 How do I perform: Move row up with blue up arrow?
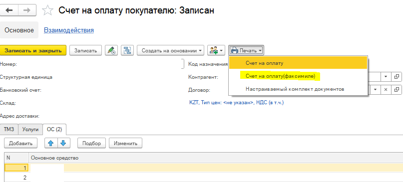(x=51, y=143)
